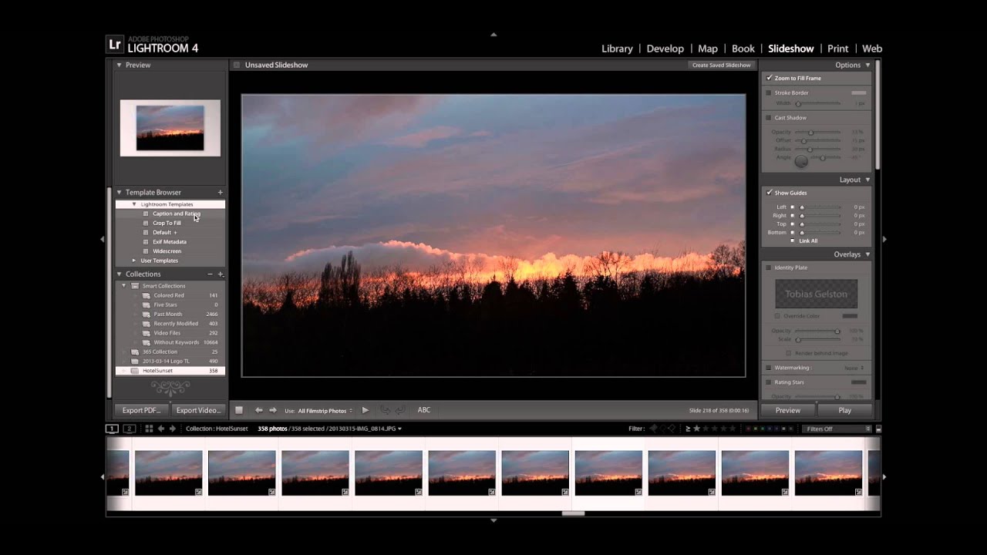Image resolution: width=987 pixels, height=555 pixels.
Task: Click Collections plus icon
Action: click(221, 274)
